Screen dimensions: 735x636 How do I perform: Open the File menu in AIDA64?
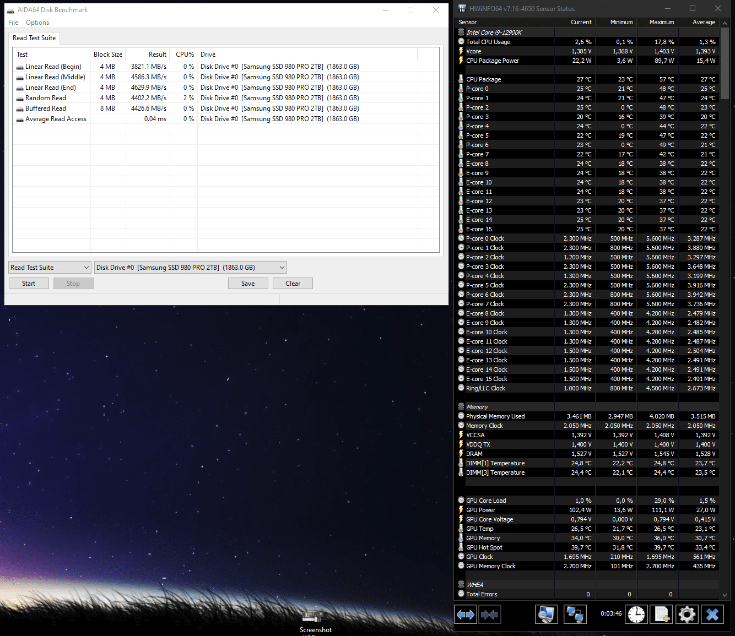click(13, 23)
